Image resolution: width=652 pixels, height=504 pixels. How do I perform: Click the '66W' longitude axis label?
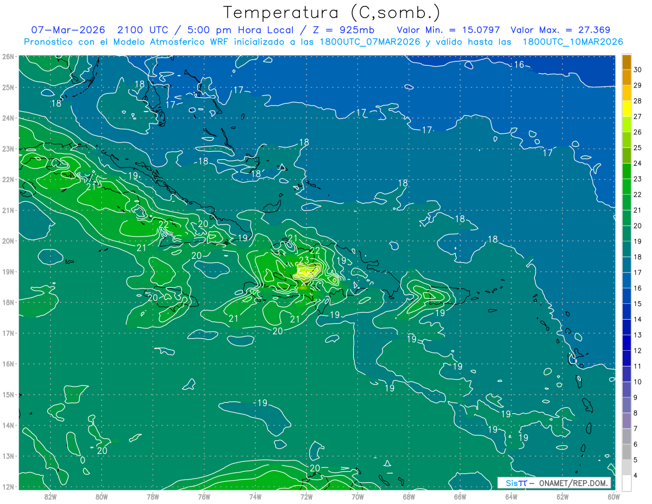point(460,496)
